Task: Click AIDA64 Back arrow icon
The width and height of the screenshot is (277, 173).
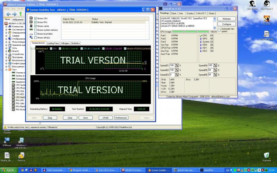Action: 8,14
